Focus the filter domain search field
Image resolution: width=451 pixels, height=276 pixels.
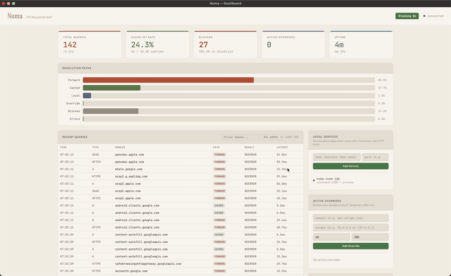(x=240, y=137)
